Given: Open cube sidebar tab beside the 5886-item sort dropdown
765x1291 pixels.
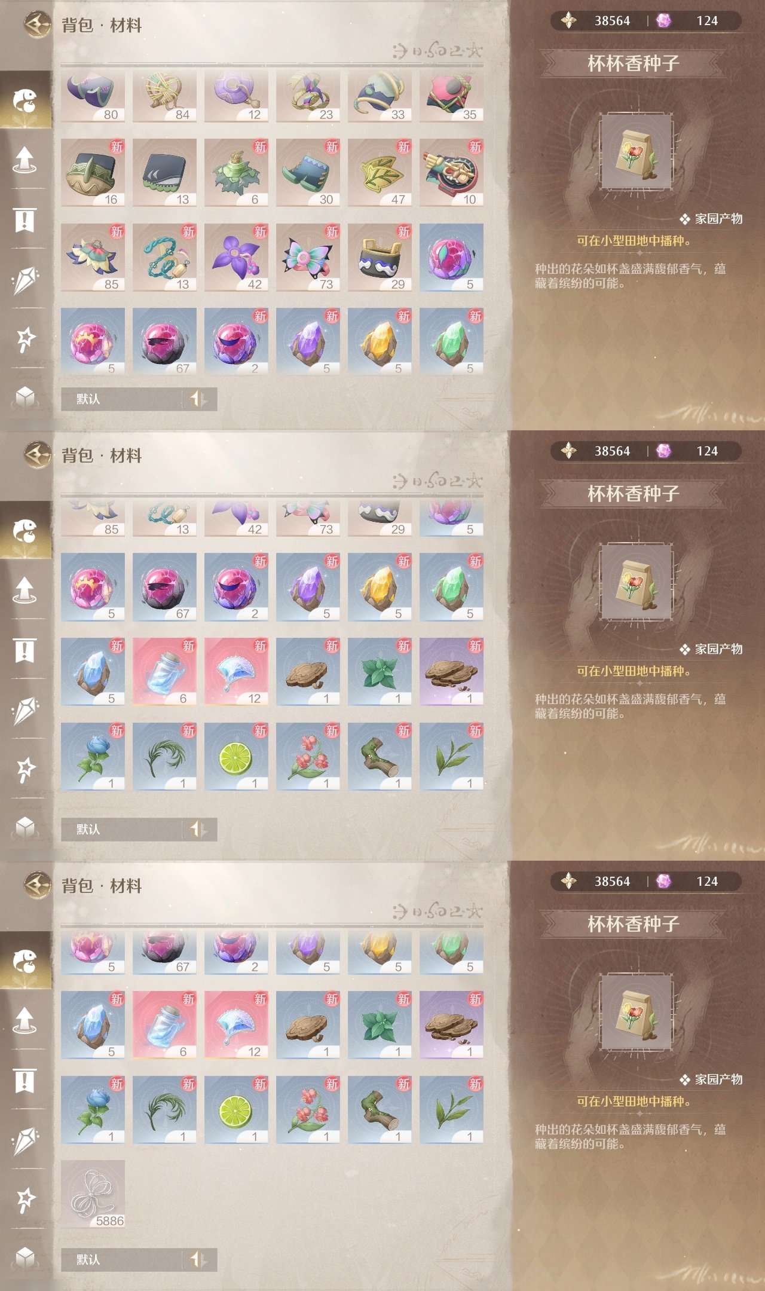Looking at the screenshot, I should tap(25, 1257).
